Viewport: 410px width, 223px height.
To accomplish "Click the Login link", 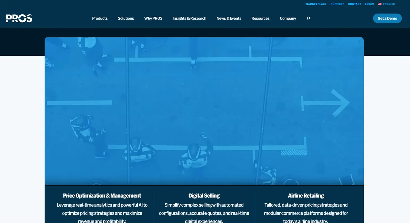I will 369,4.
